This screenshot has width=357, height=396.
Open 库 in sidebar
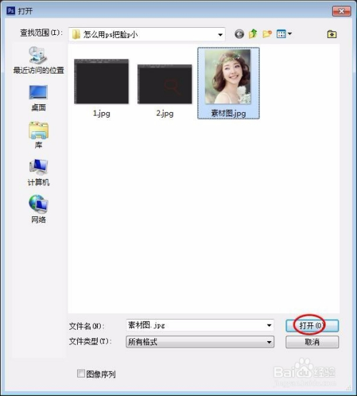39,135
